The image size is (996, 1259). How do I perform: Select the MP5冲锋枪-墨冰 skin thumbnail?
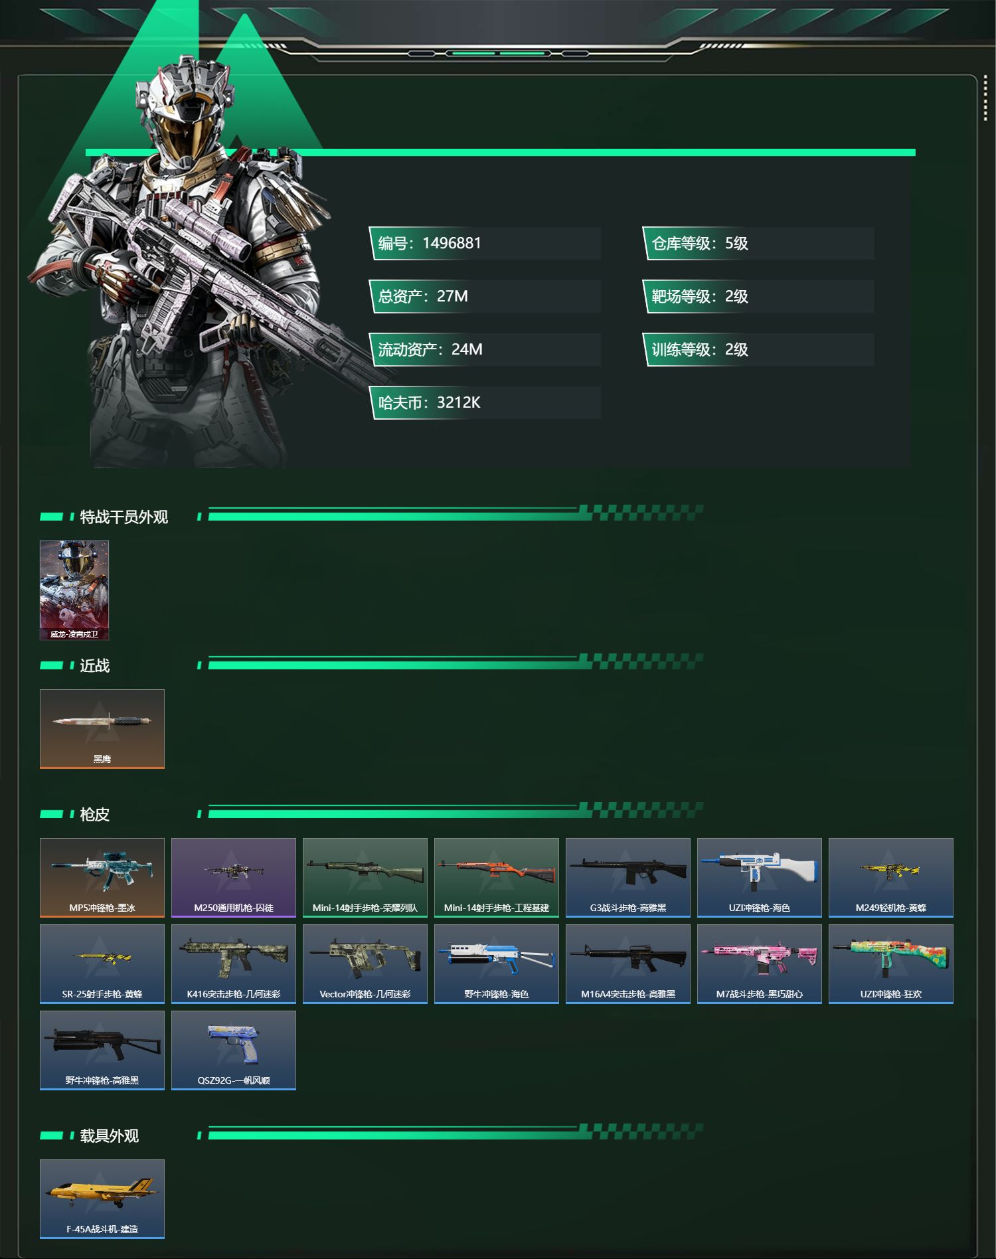click(x=102, y=877)
